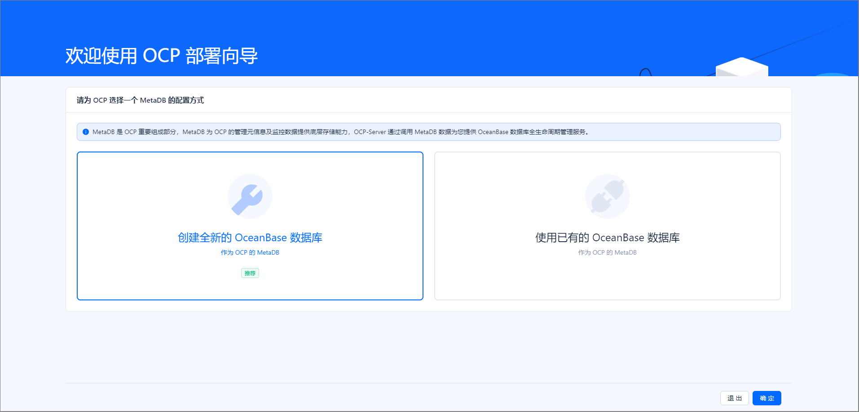
Task: Click the 确定 confirm button
Action: tap(766, 398)
